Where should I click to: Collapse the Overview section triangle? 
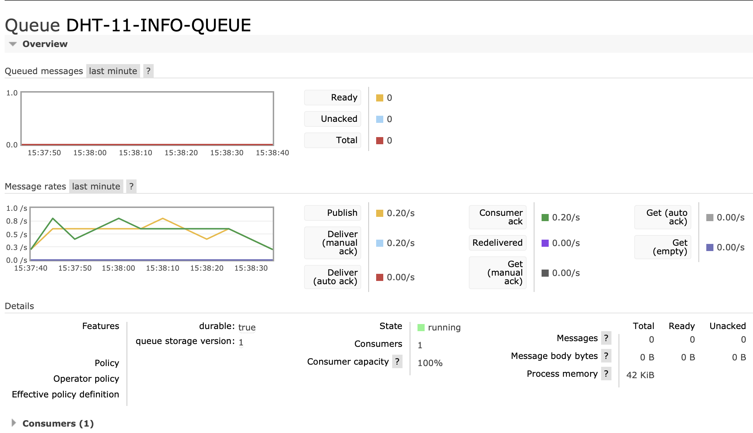[x=13, y=44]
